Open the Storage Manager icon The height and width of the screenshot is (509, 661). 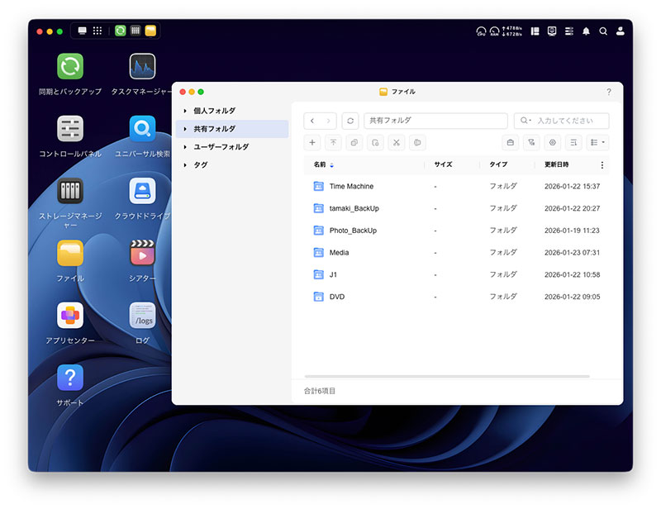[x=70, y=191]
